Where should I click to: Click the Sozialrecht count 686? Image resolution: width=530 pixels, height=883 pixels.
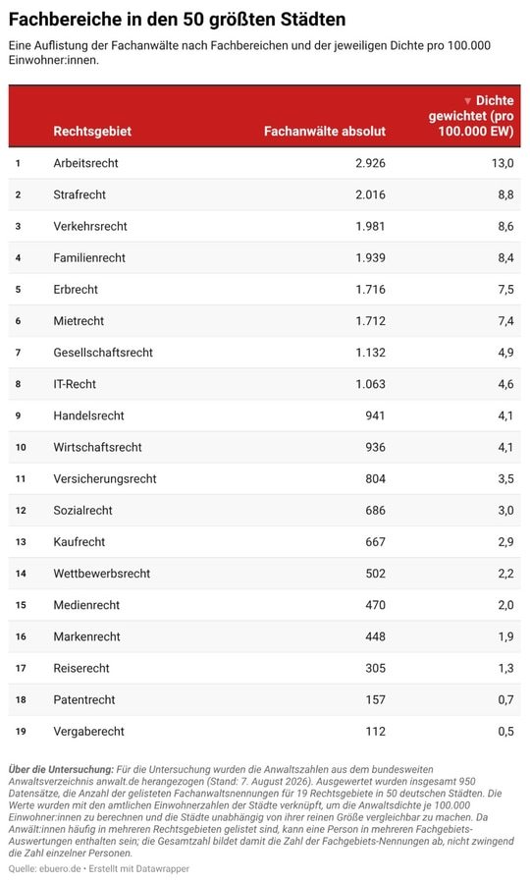coord(375,510)
